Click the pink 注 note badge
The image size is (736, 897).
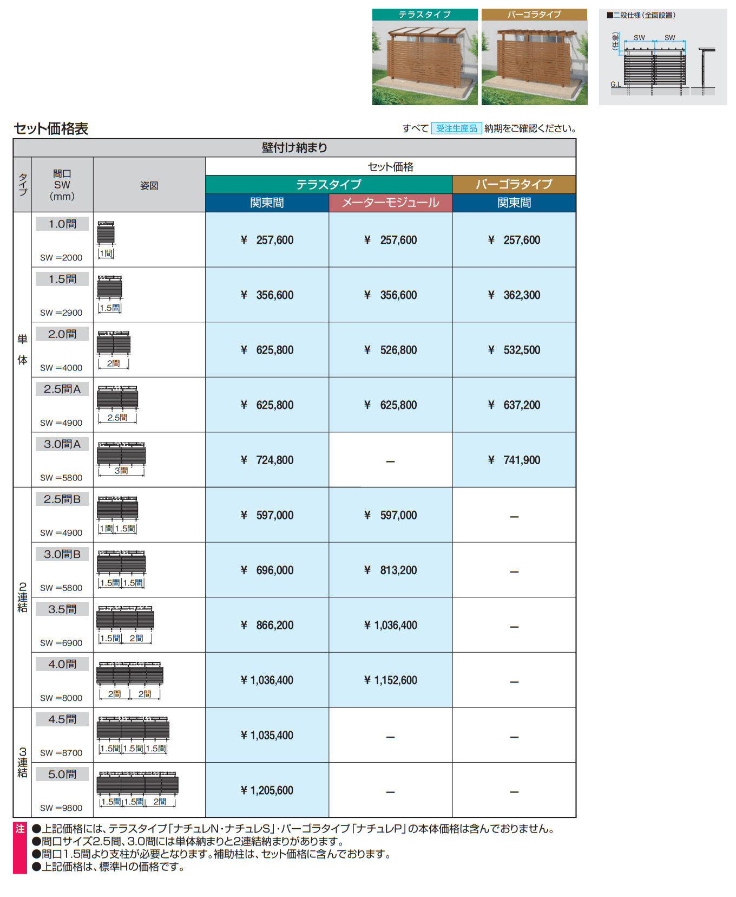pyautogui.click(x=20, y=848)
